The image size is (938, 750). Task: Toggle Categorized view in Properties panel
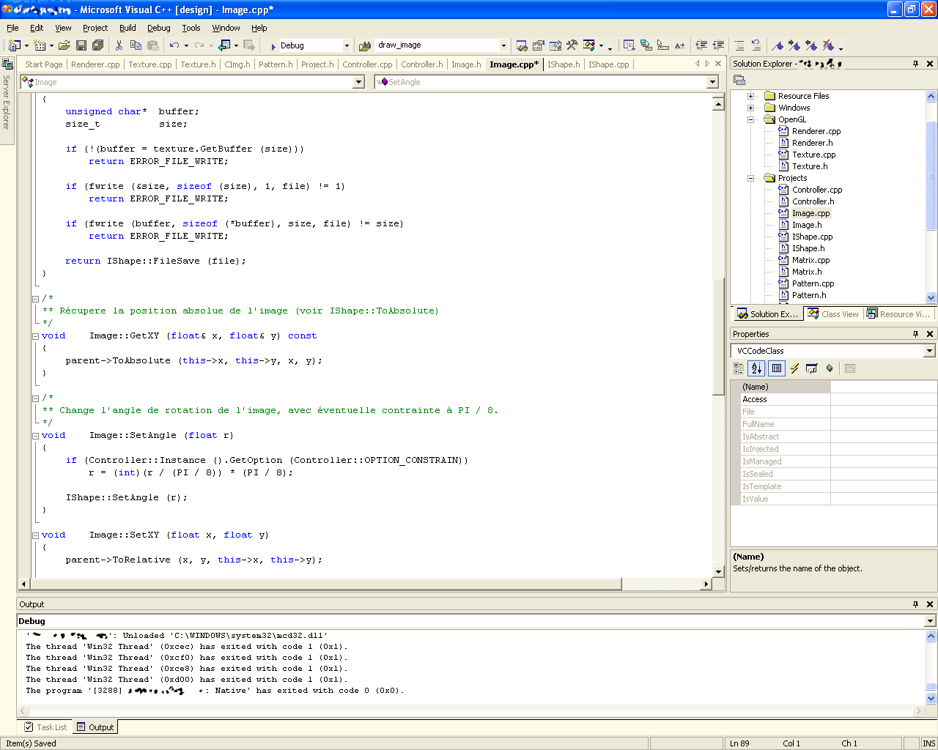[x=739, y=368]
